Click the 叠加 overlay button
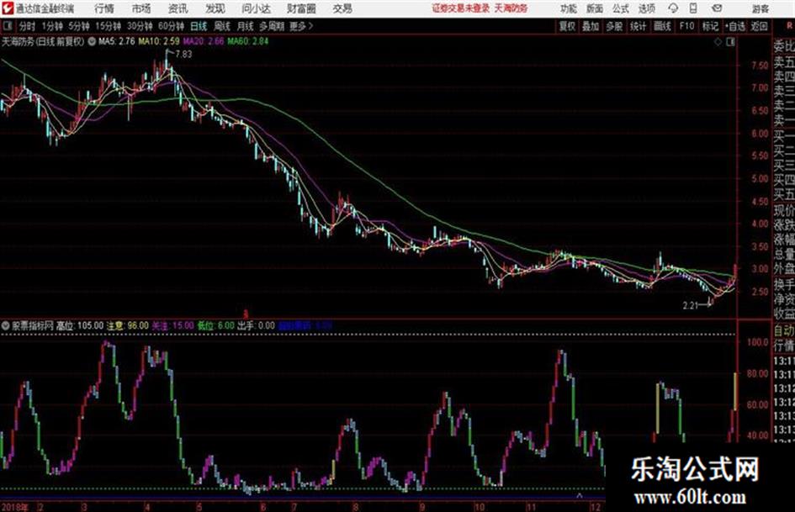 tap(591, 26)
